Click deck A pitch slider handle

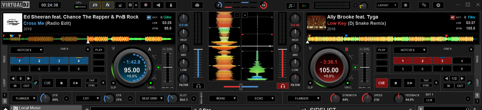pyautogui.click(x=168, y=67)
